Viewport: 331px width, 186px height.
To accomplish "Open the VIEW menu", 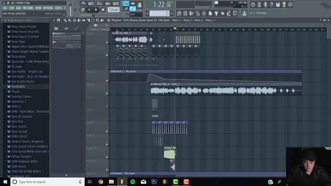I will tap(38, 8).
